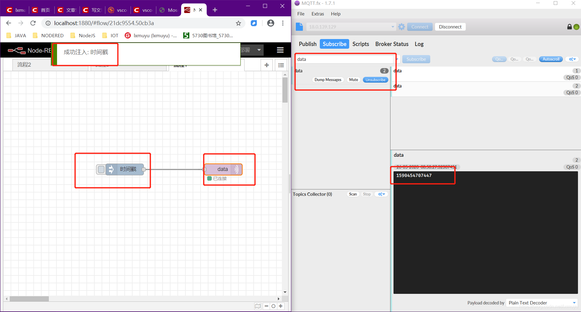581x312 pixels.
Task: Expand the subscribe topic dropdown arrow
Action: pos(397,59)
